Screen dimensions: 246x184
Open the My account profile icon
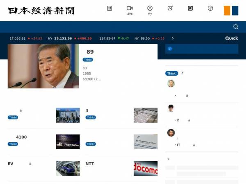150,8
